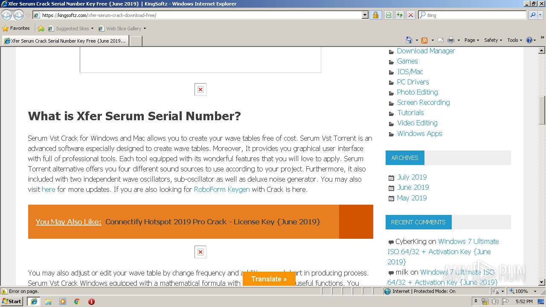This screenshot has height=307, width=546.
Task: Click the IE Back navigation button
Action: [x=7, y=15]
